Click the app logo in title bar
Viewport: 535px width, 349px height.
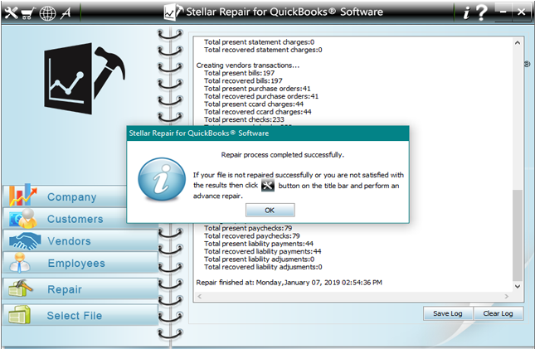click(173, 12)
